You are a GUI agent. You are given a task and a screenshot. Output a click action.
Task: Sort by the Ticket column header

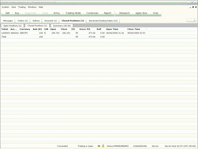point(5,29)
